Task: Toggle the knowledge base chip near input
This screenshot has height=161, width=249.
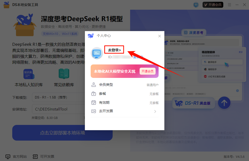Action: tap(200, 94)
